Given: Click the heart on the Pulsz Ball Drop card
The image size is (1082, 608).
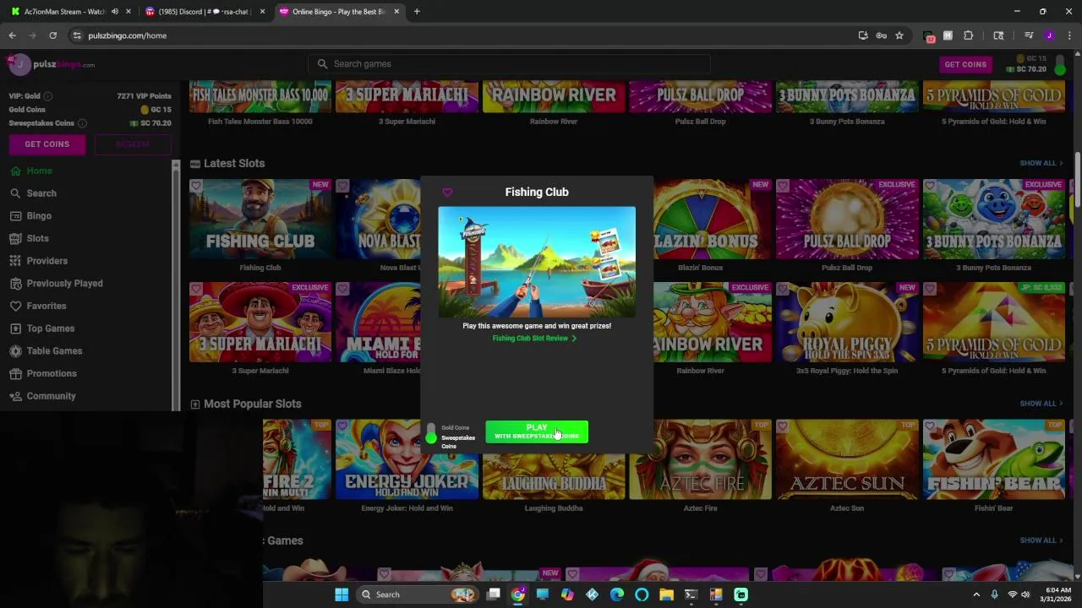Looking at the screenshot, I should (782, 186).
